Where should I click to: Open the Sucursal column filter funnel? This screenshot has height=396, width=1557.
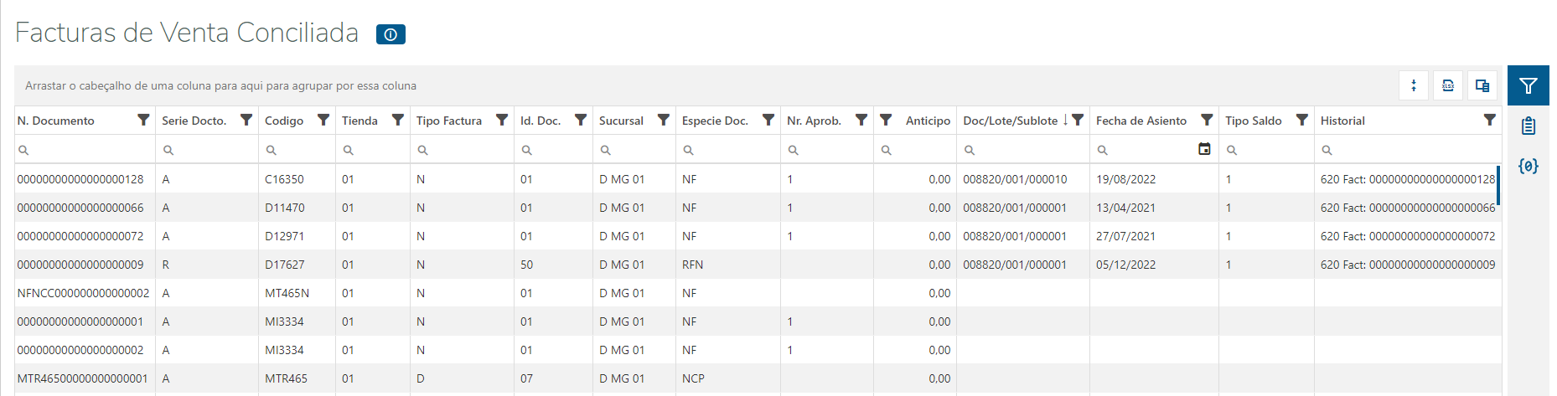(x=664, y=120)
